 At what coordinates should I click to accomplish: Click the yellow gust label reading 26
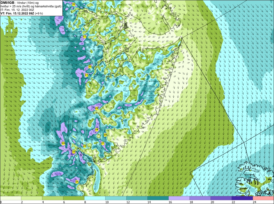click(x=63, y=143)
